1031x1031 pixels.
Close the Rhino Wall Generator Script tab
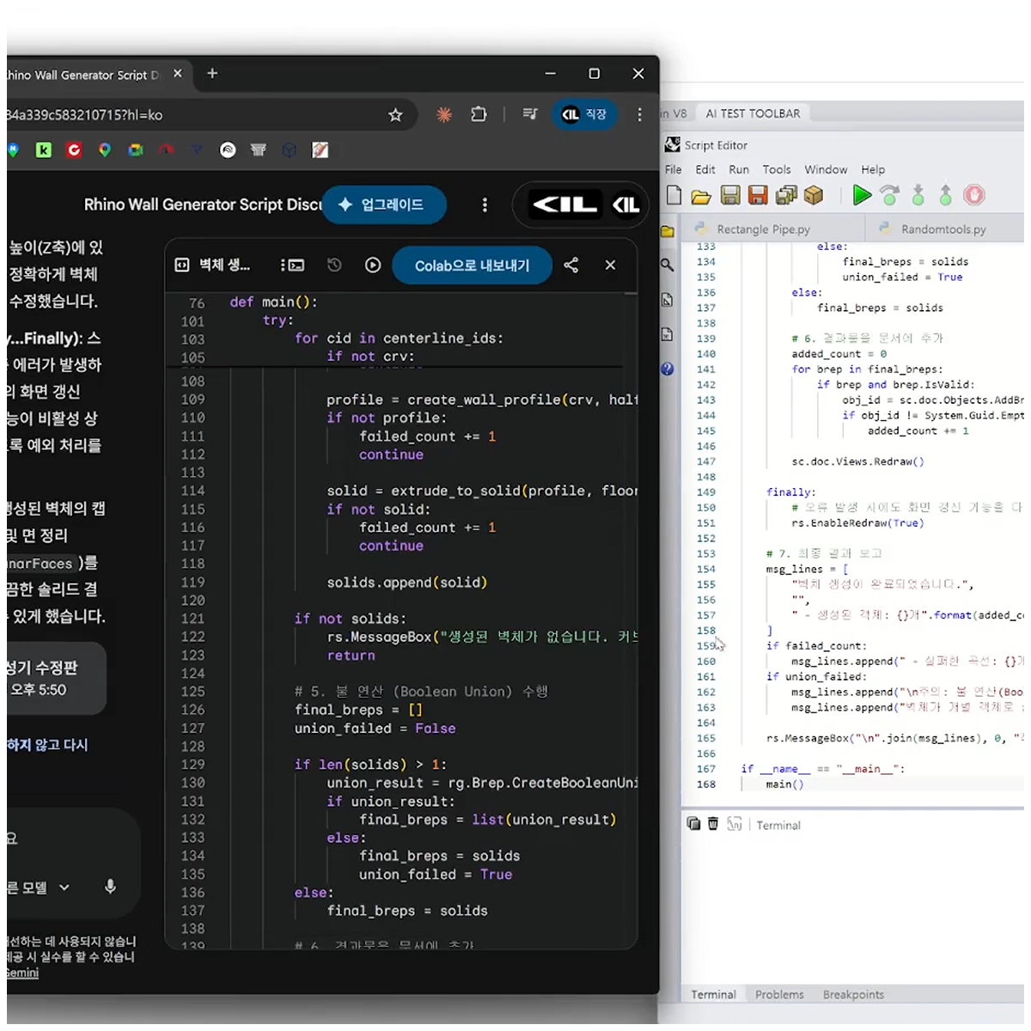click(177, 74)
